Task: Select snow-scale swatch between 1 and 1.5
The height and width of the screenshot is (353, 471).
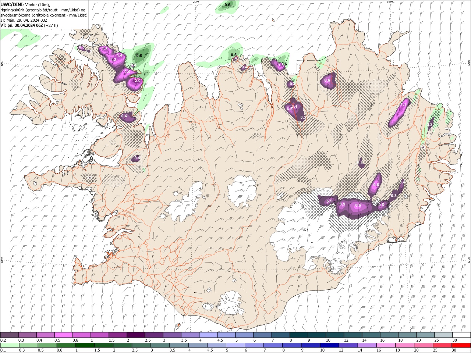Action: click(x=100, y=335)
